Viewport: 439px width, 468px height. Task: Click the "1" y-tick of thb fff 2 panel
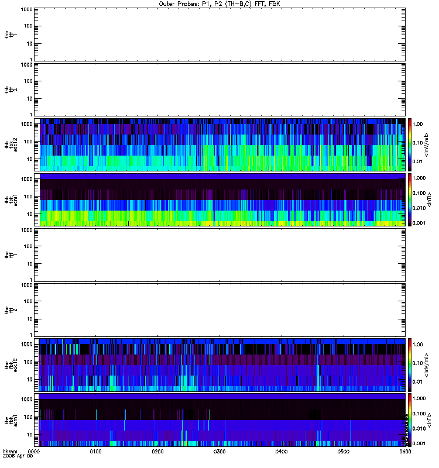click(31, 115)
